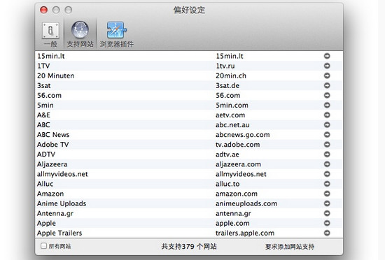Enable the 所有网站 all sites checkbox

click(43, 246)
